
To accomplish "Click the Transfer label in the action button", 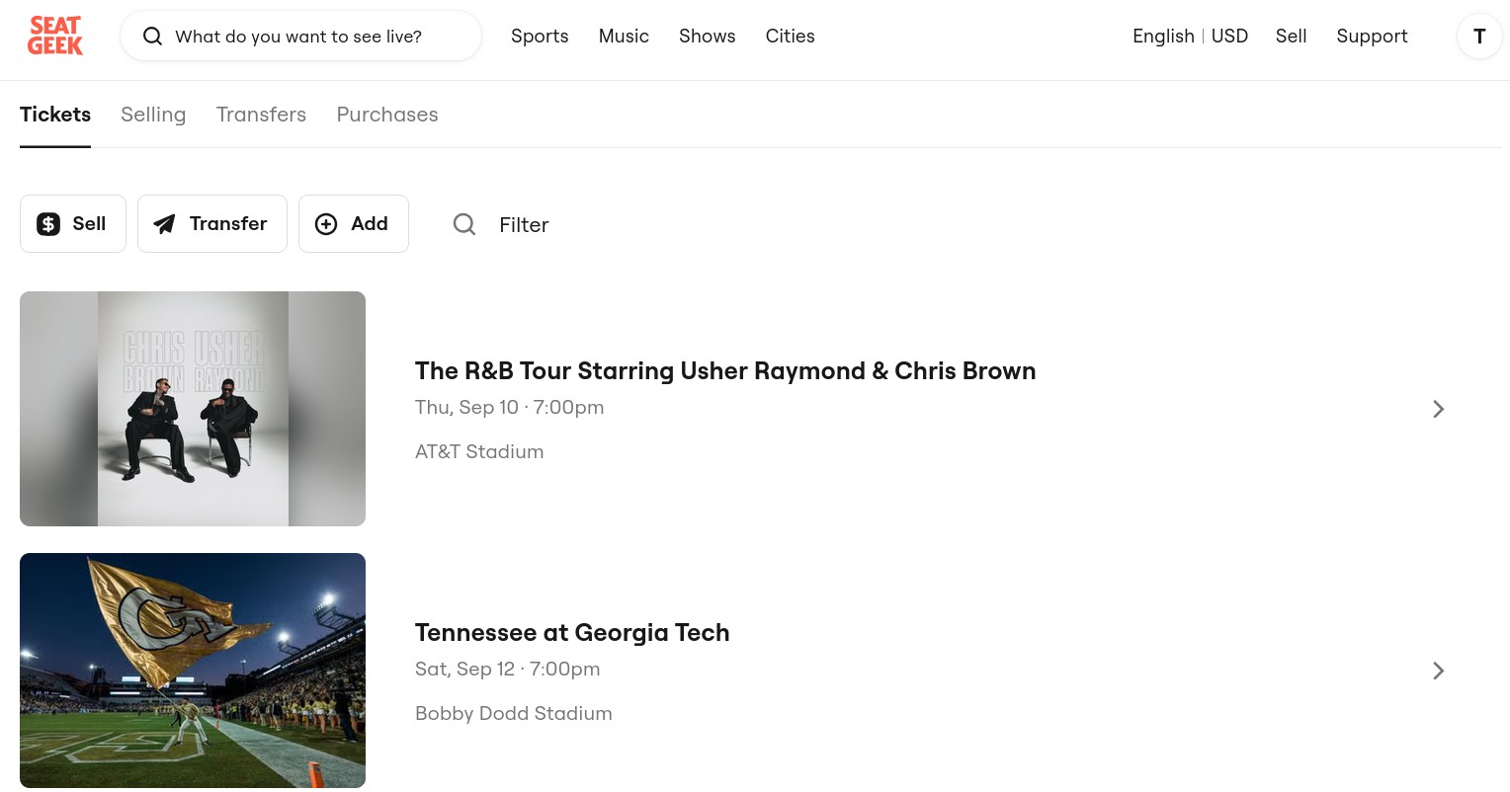I will tap(228, 224).
